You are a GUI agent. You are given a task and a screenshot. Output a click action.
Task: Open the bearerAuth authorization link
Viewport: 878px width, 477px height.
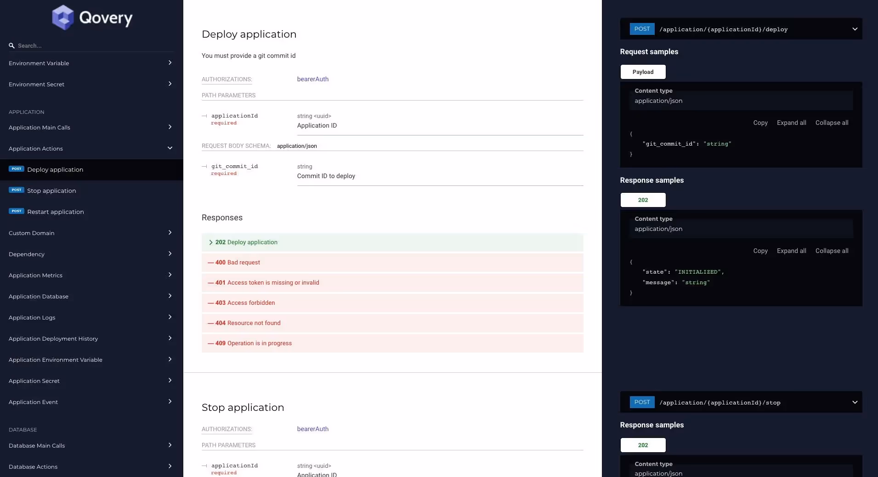pos(312,79)
